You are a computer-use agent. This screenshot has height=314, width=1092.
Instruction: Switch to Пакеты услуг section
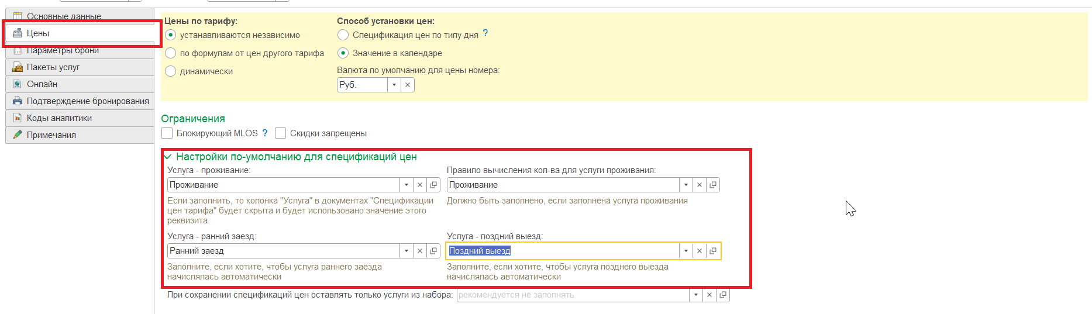click(80, 67)
